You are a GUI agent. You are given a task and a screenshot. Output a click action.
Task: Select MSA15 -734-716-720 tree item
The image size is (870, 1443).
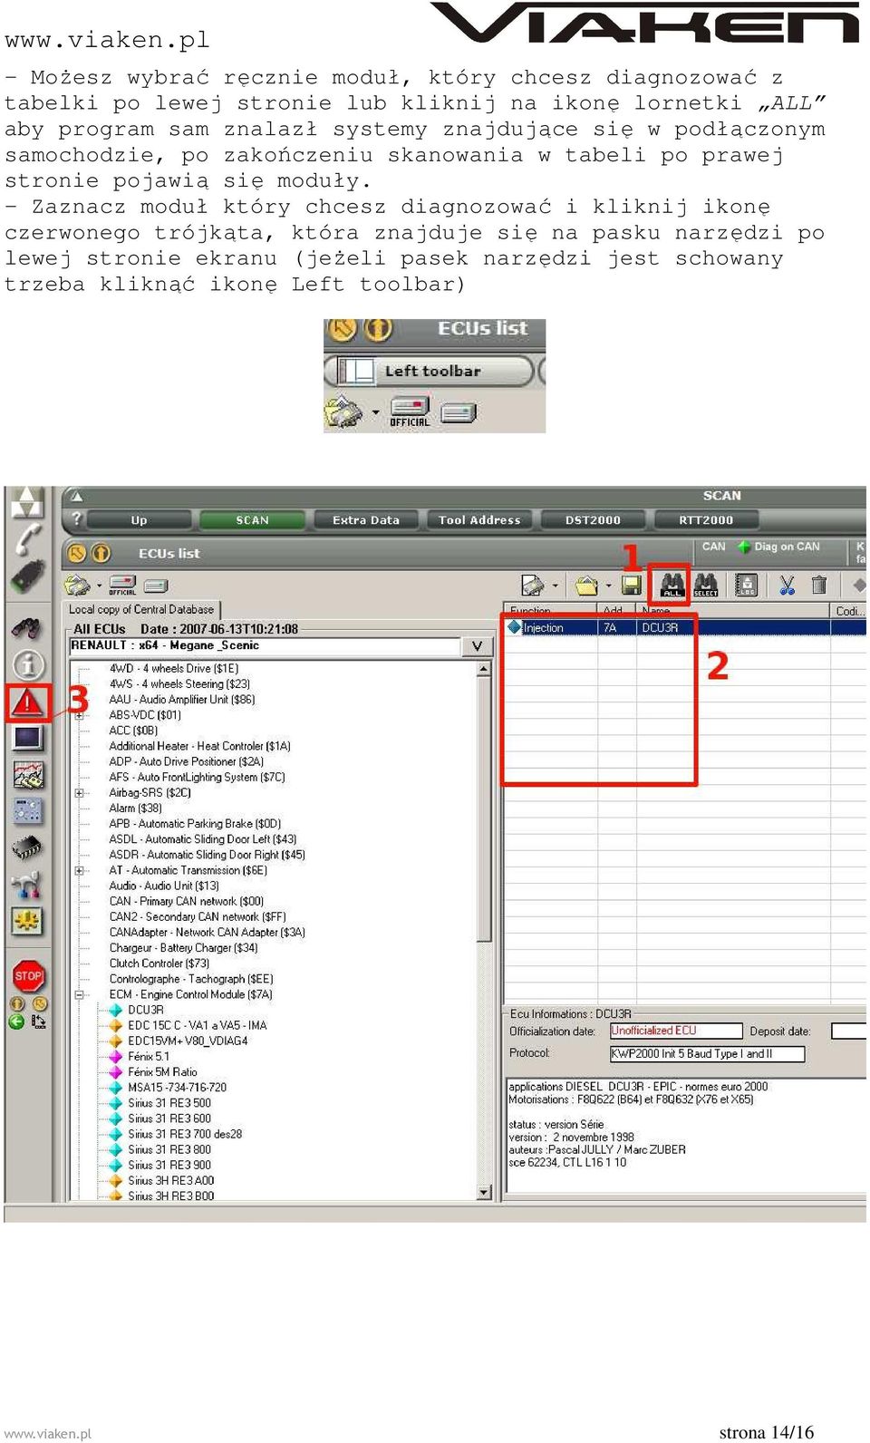tap(178, 1088)
